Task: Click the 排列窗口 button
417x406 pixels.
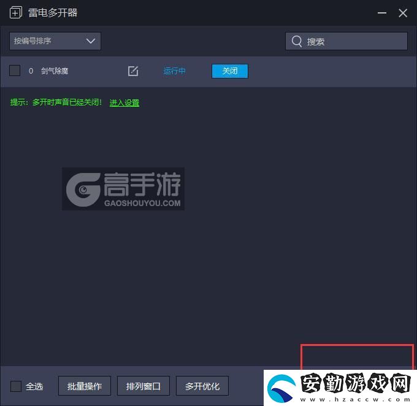Action: 143,386
